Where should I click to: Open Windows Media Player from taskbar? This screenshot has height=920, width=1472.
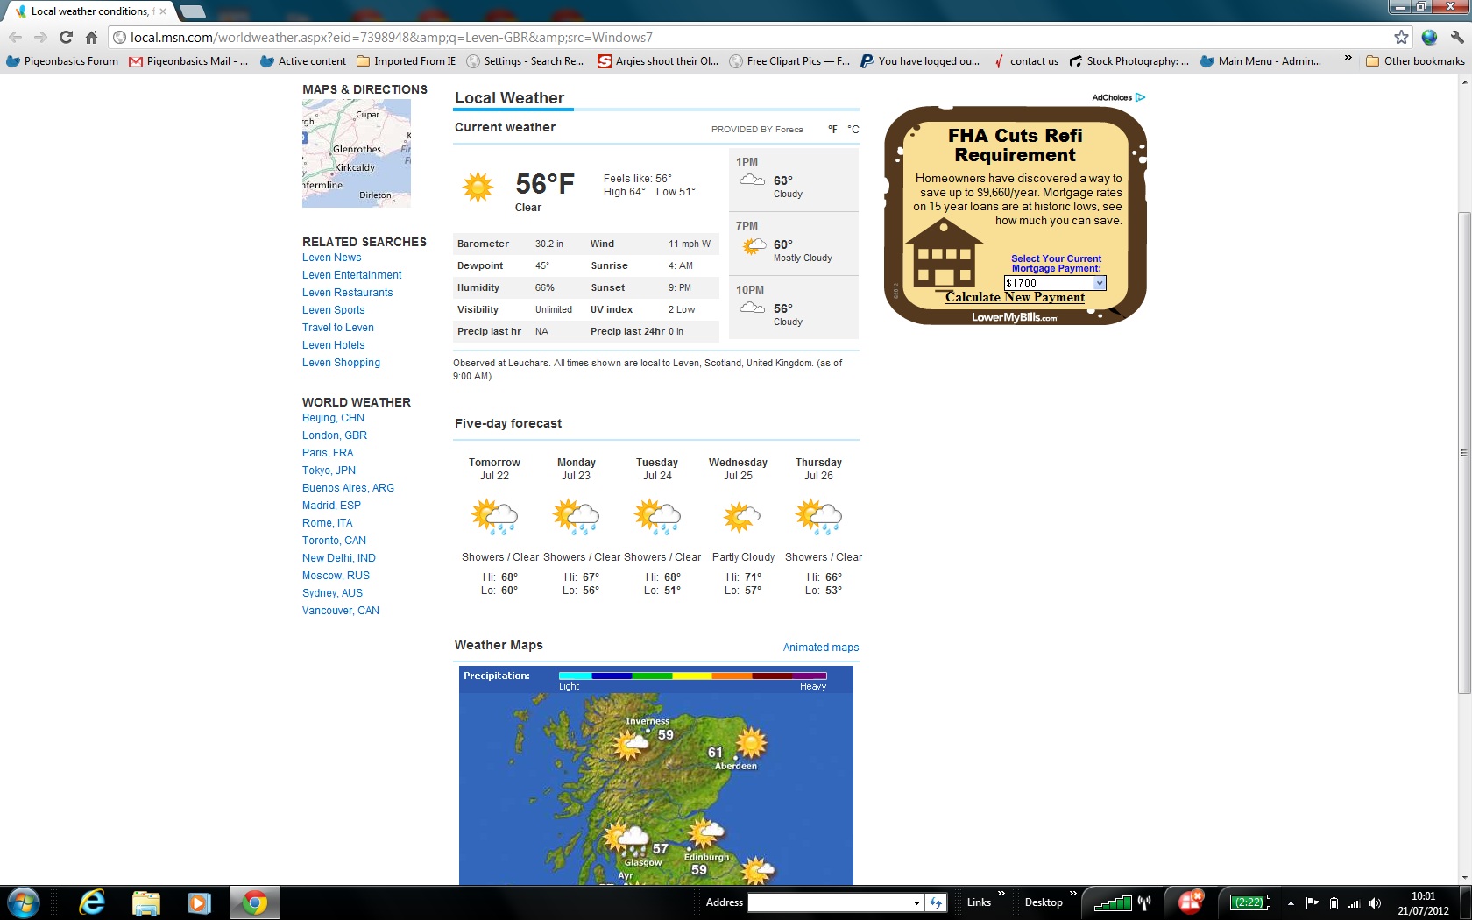tap(200, 902)
